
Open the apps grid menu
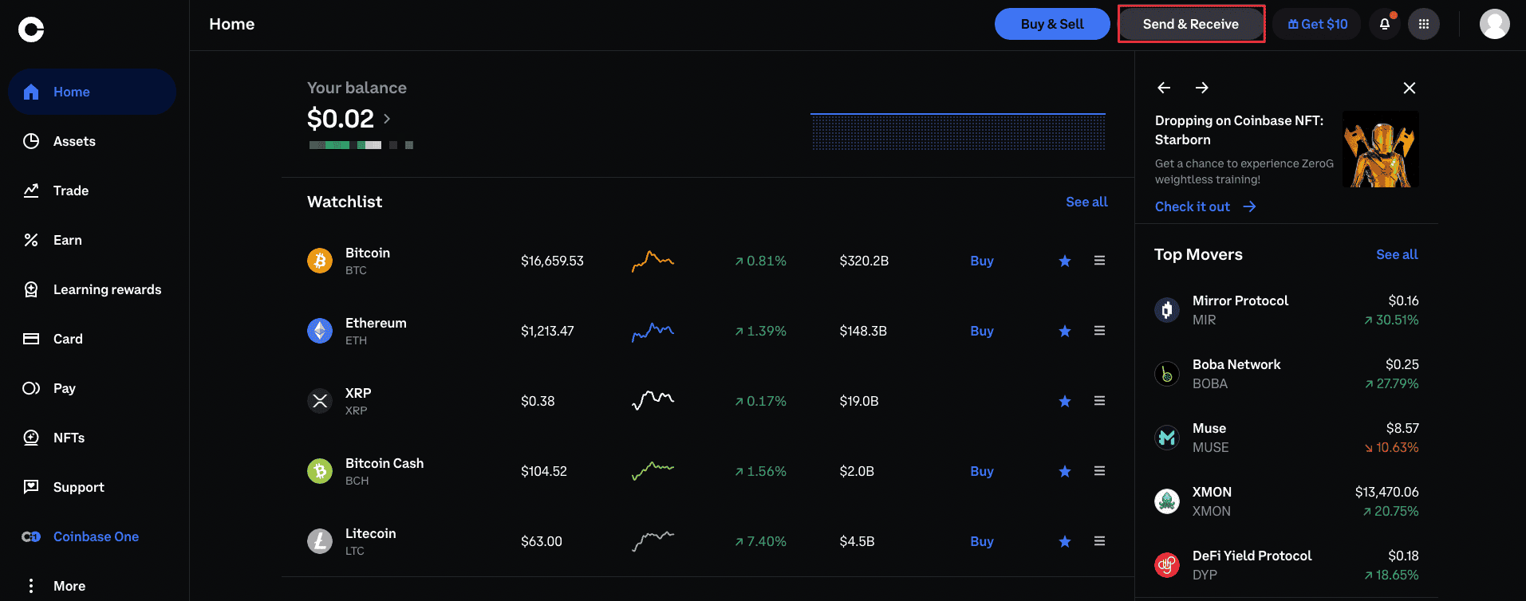pyautogui.click(x=1424, y=24)
